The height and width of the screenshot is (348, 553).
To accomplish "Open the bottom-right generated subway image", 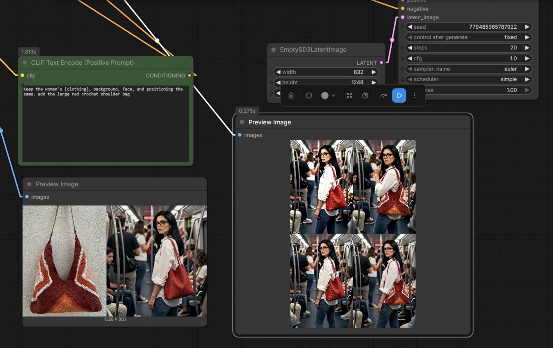I will coord(384,281).
